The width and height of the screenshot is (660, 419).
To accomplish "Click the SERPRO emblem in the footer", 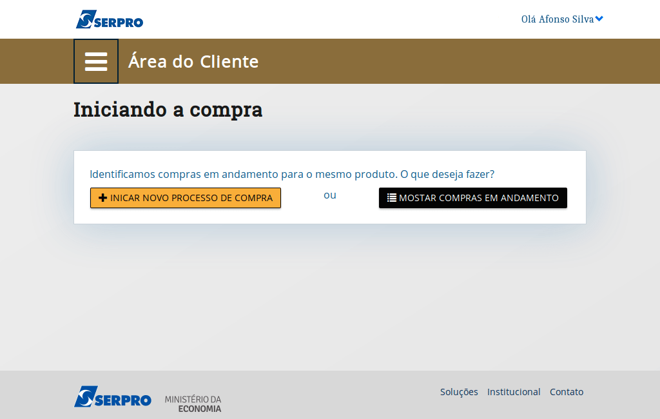I will pyautogui.click(x=85, y=396).
